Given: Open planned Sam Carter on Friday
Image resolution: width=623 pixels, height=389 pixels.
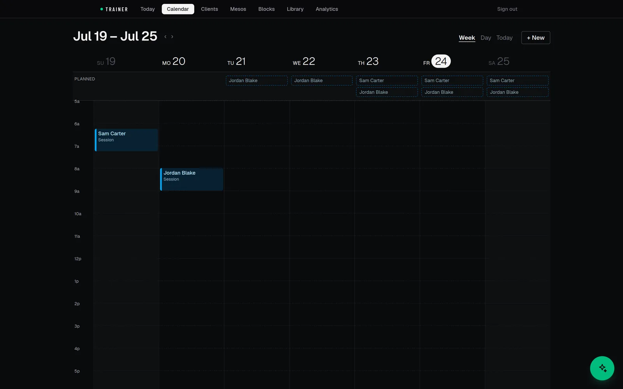Looking at the screenshot, I should (x=452, y=81).
